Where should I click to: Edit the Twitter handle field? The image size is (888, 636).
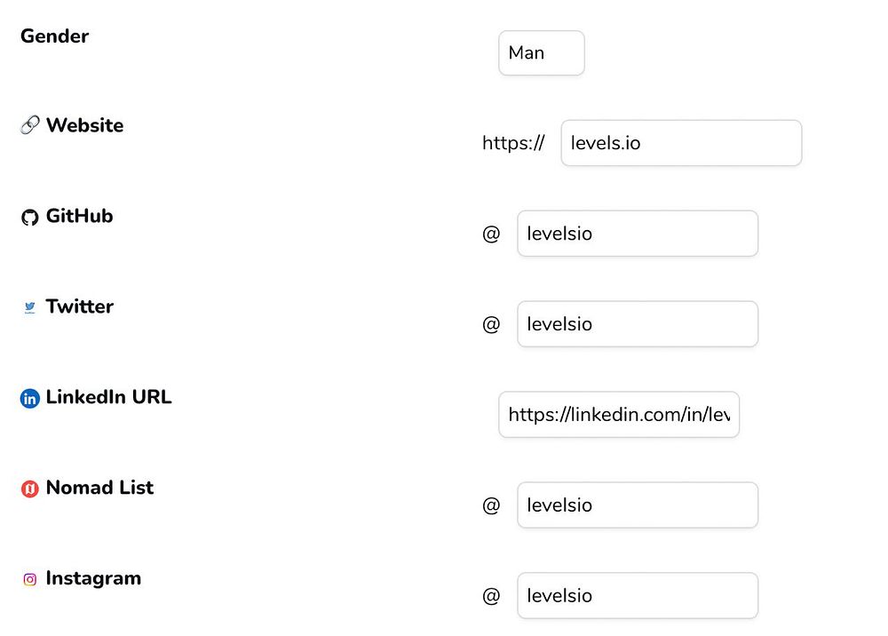coord(638,324)
